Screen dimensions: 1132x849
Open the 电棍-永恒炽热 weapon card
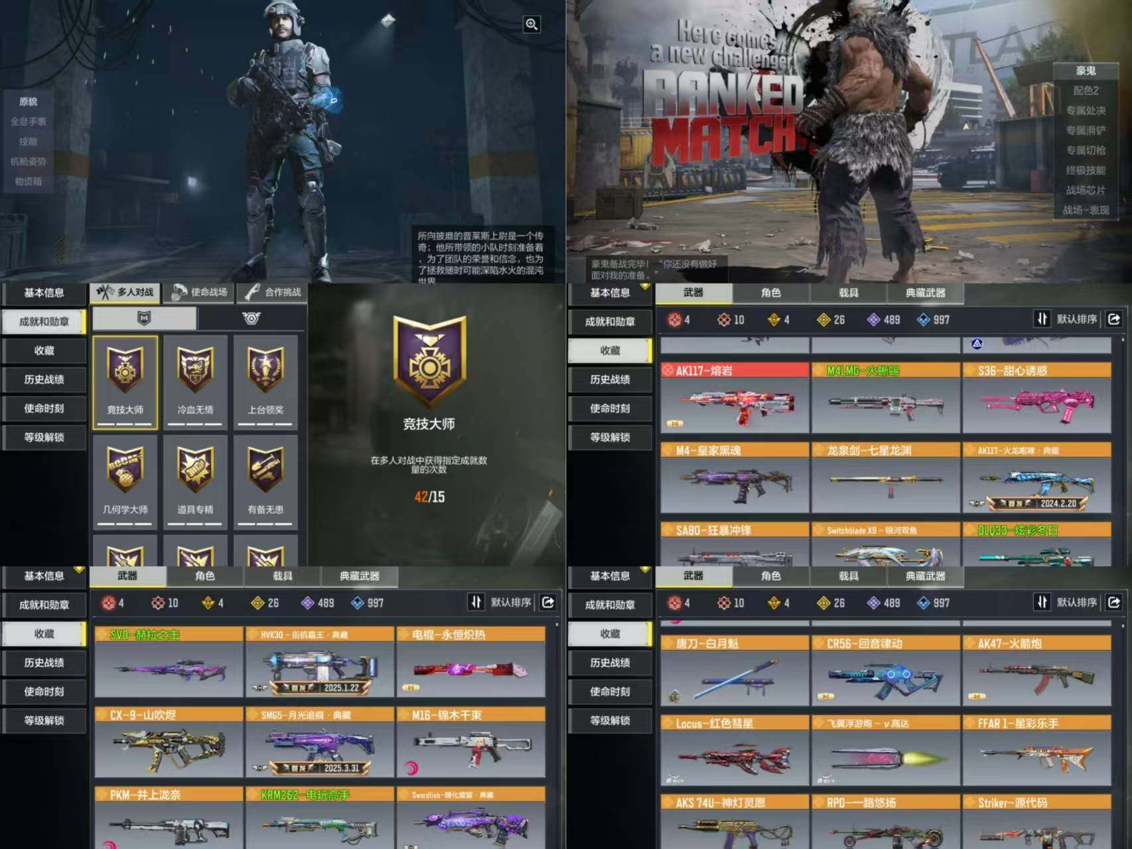point(471,662)
